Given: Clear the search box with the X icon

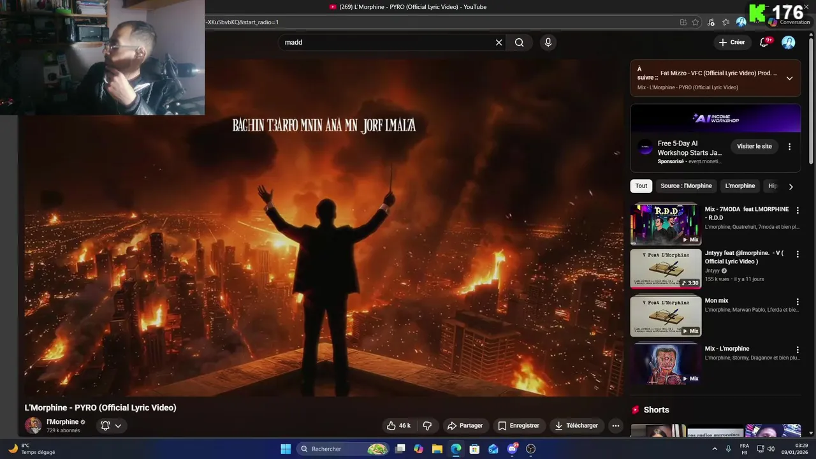Looking at the screenshot, I should (x=499, y=43).
